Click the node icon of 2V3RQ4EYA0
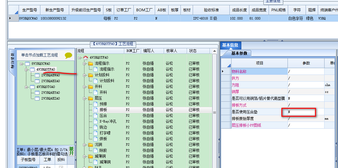The width and height of the screenshot is (338, 168). (x=37, y=93)
